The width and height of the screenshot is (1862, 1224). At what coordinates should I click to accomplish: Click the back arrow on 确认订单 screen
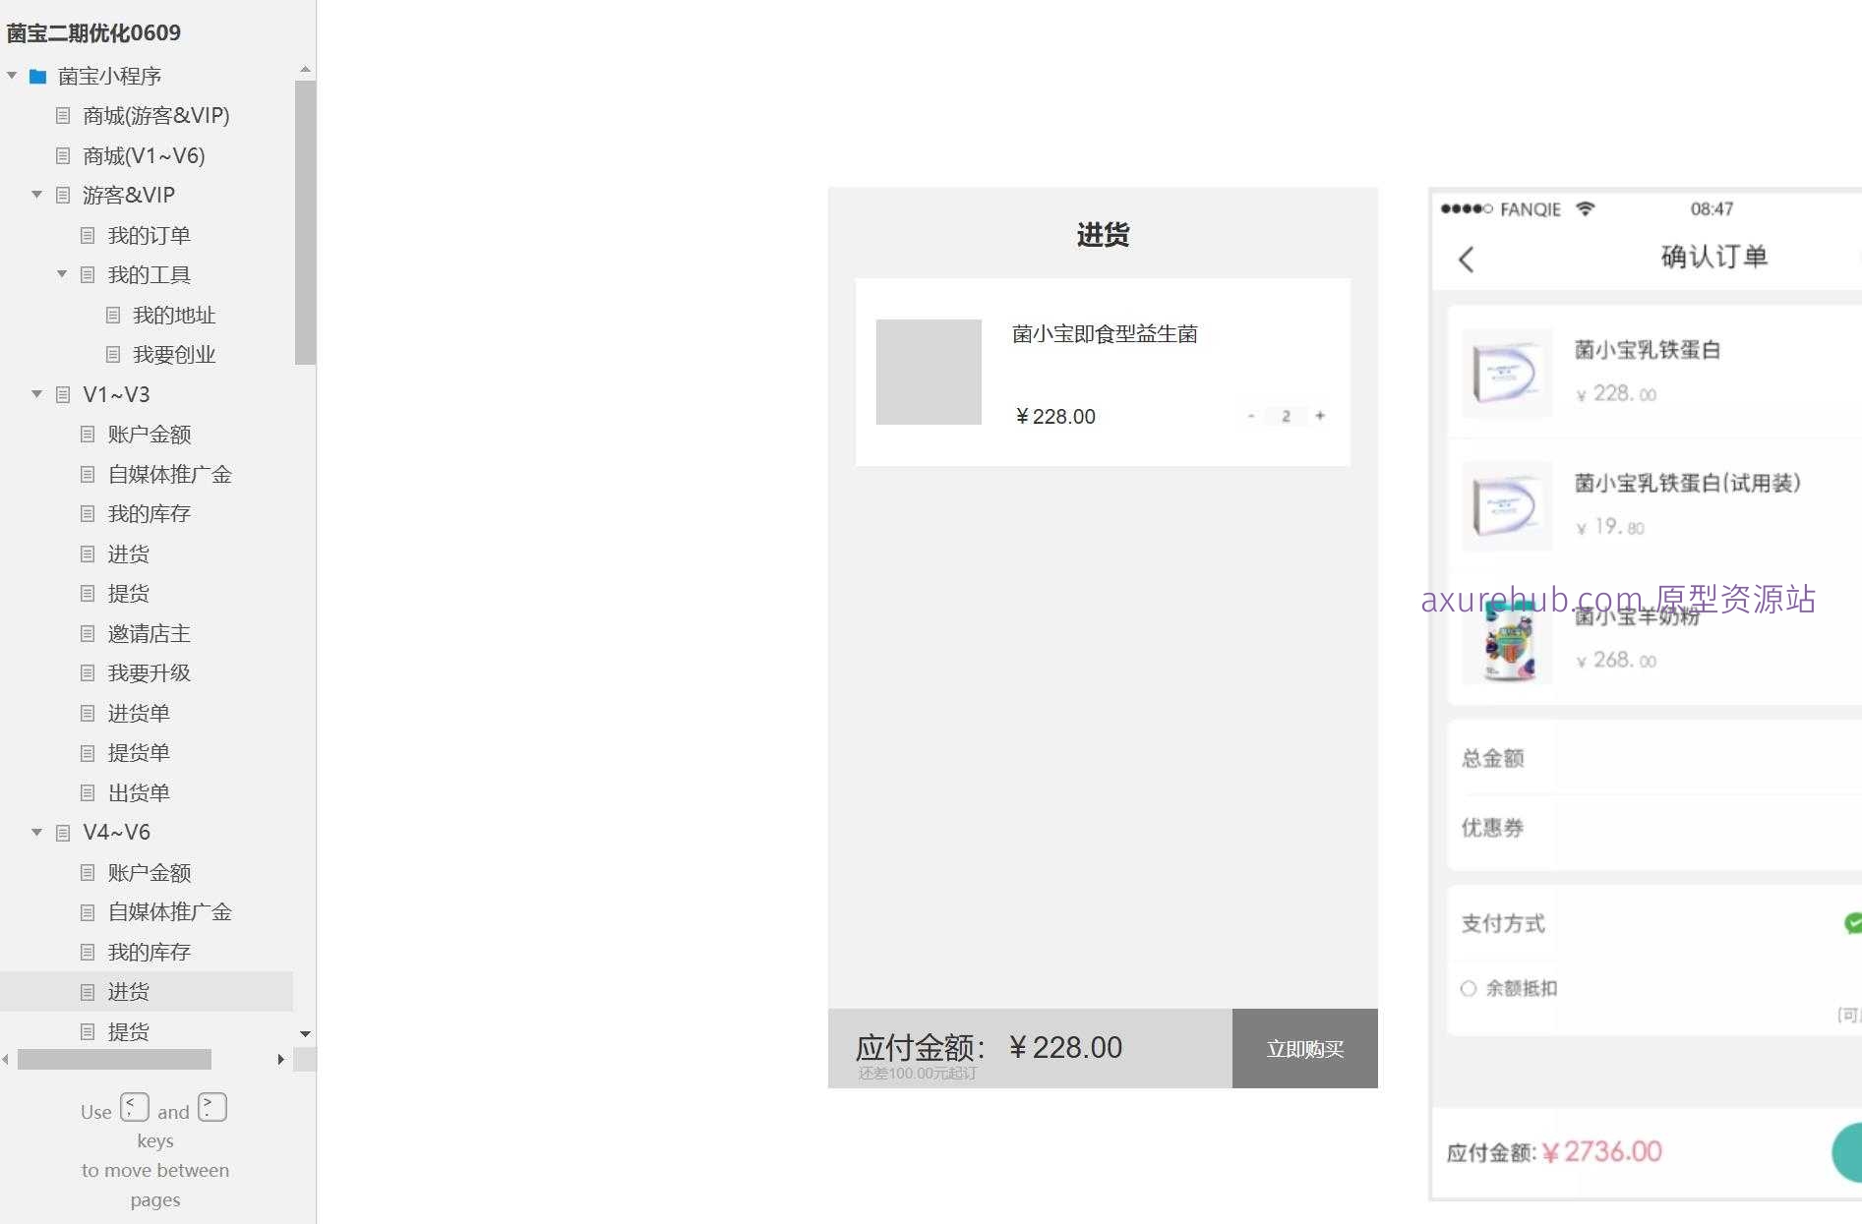click(x=1467, y=259)
